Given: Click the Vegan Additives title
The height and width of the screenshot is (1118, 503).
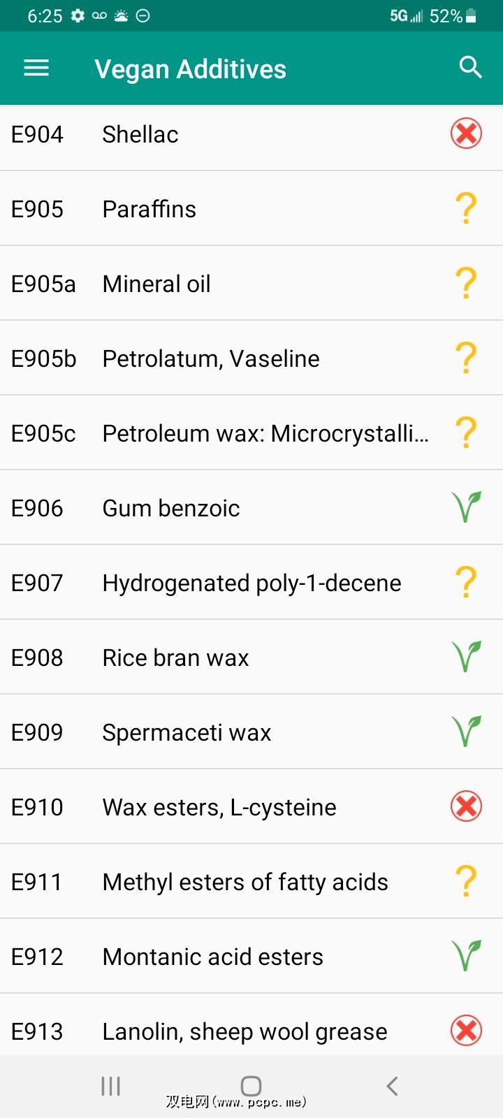Looking at the screenshot, I should pyautogui.click(x=190, y=69).
